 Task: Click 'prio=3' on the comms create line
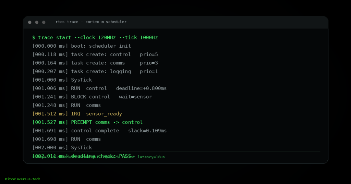click(149, 63)
